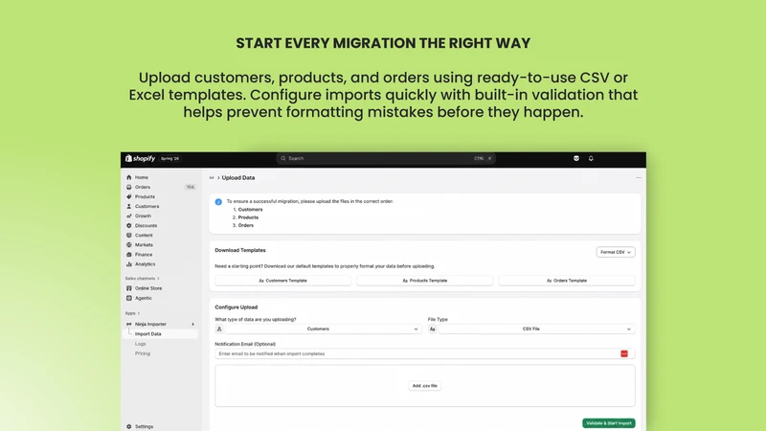
Task: Click the Finance sidebar icon
Action: pyautogui.click(x=129, y=255)
